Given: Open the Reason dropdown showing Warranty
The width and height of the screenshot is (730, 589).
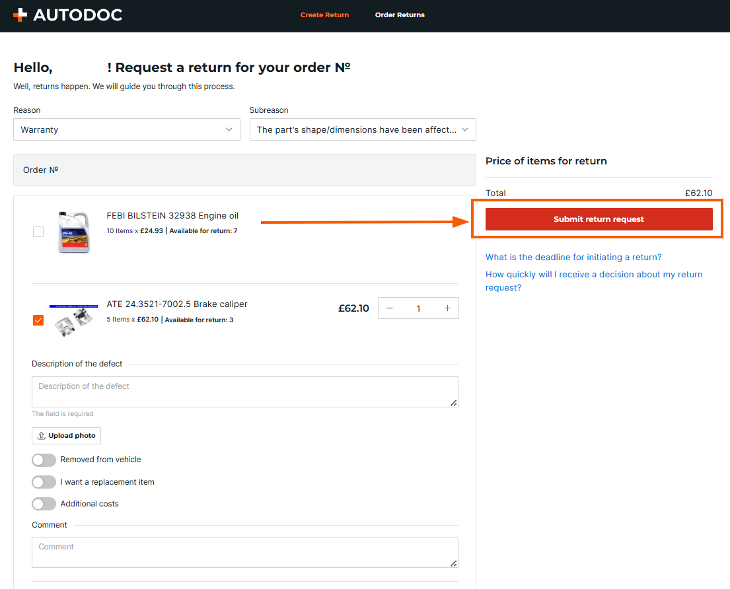Looking at the screenshot, I should [x=126, y=130].
